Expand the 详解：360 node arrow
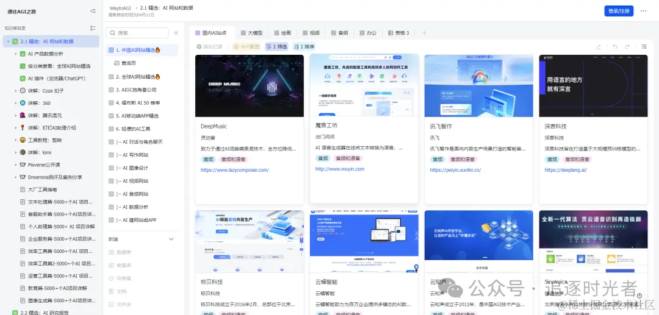The height and width of the screenshot is (315, 659). point(15,103)
